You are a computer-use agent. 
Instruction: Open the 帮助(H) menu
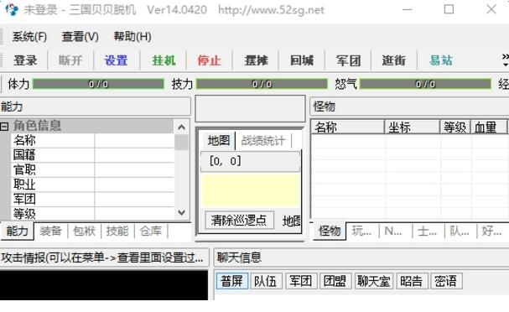tap(132, 37)
